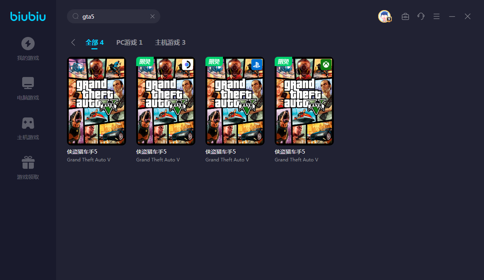Clear the gta5 search text
The width and height of the screenshot is (484, 280).
point(153,16)
